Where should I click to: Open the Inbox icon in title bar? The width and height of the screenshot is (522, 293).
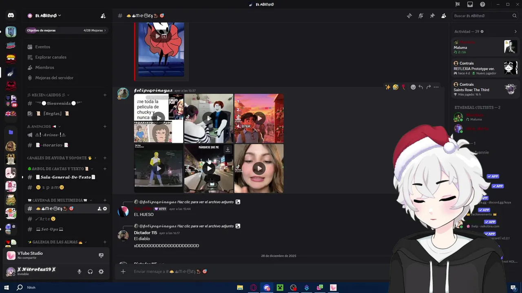pos(470,4)
